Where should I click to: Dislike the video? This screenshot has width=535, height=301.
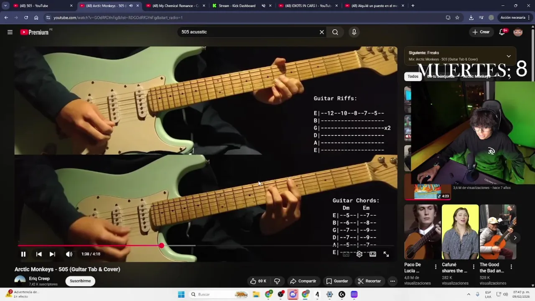[x=277, y=281]
